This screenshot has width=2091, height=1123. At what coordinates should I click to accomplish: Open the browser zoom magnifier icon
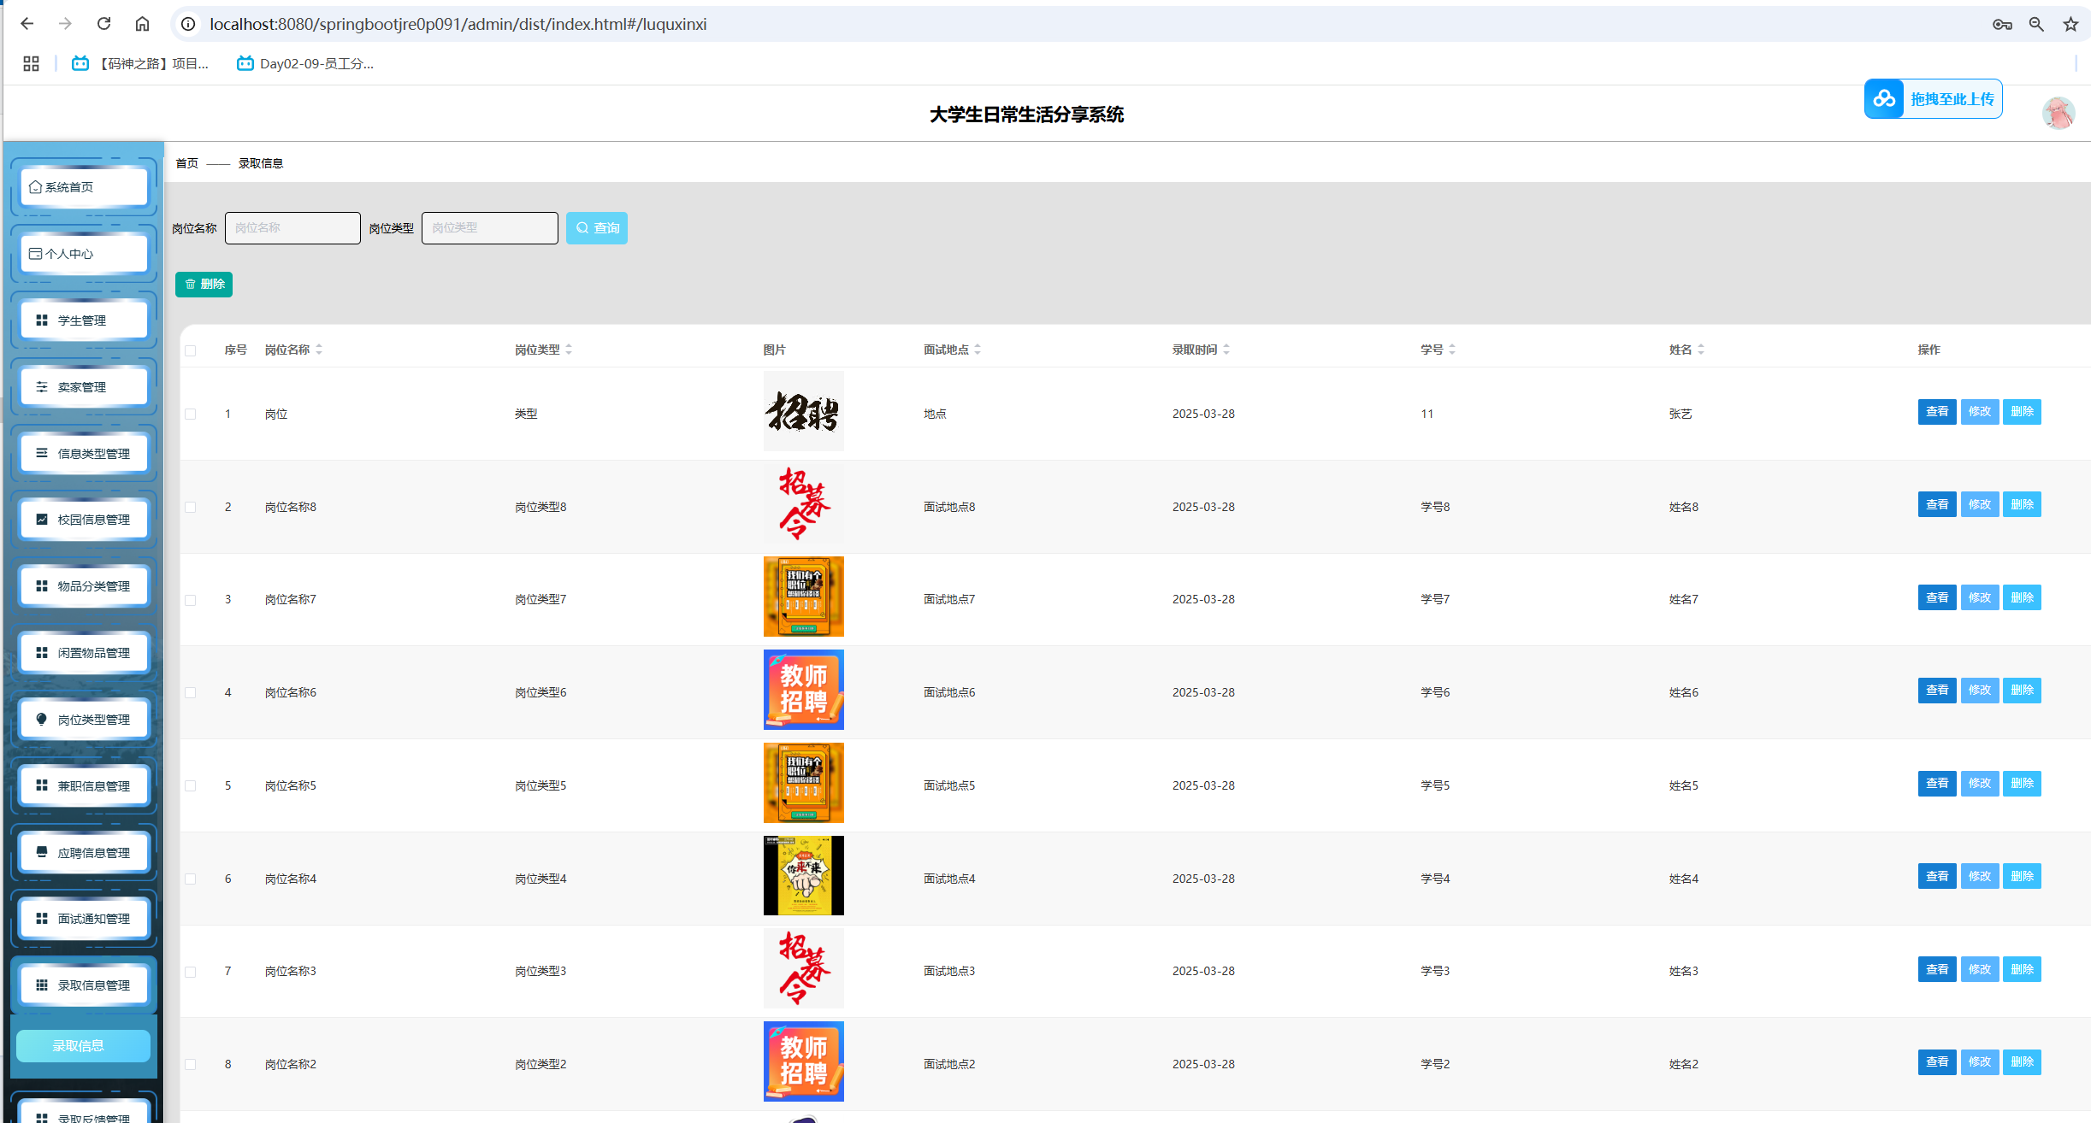point(2035,24)
